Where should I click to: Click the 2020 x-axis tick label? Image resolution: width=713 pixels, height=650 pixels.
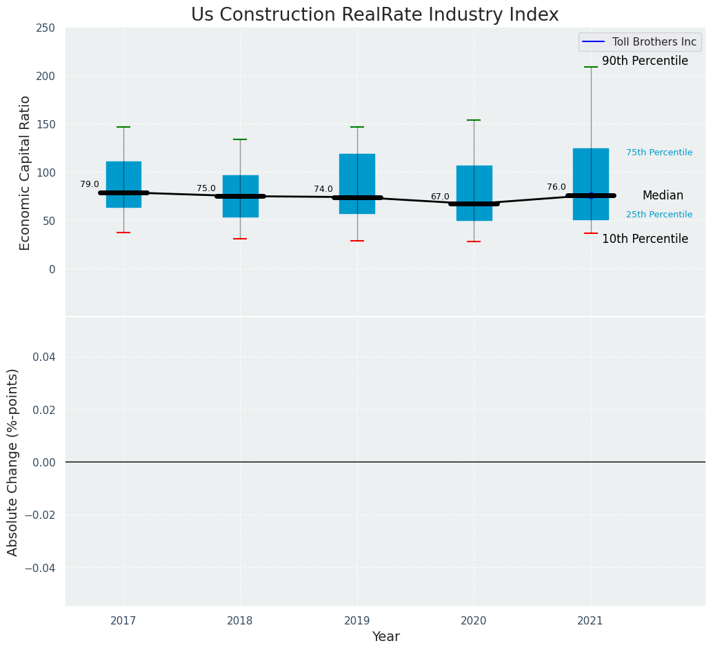[x=474, y=620]
